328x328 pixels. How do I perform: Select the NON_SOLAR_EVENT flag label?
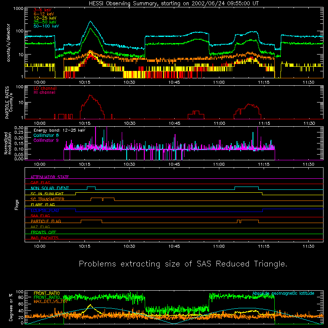(x=50, y=188)
